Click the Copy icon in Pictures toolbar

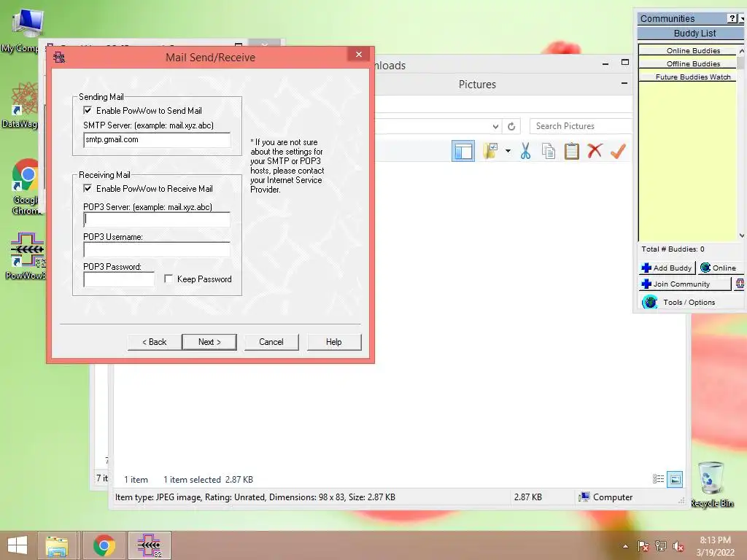coord(549,151)
